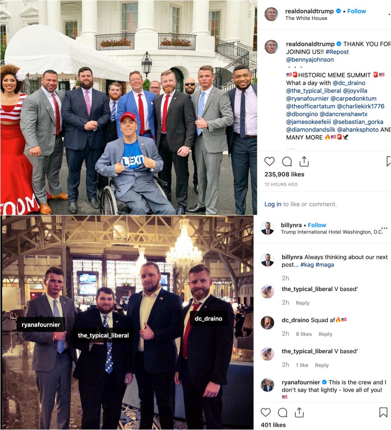Open comment bubble on realdonaldtrump post
Screen dimensions: 391x430
[x=287, y=162]
